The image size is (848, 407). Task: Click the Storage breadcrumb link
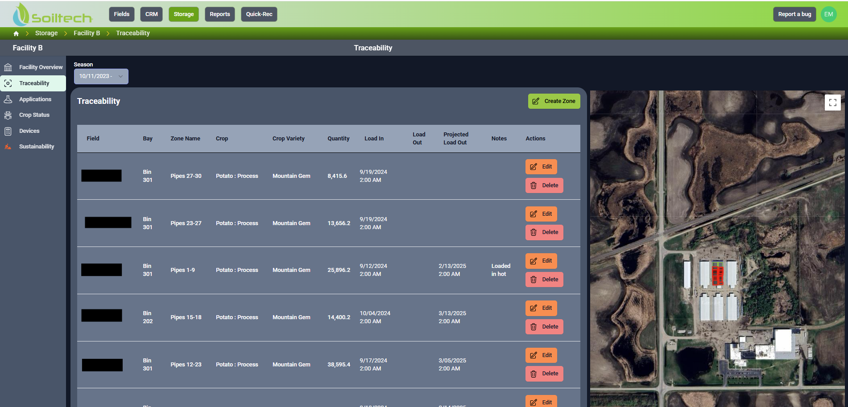point(46,33)
